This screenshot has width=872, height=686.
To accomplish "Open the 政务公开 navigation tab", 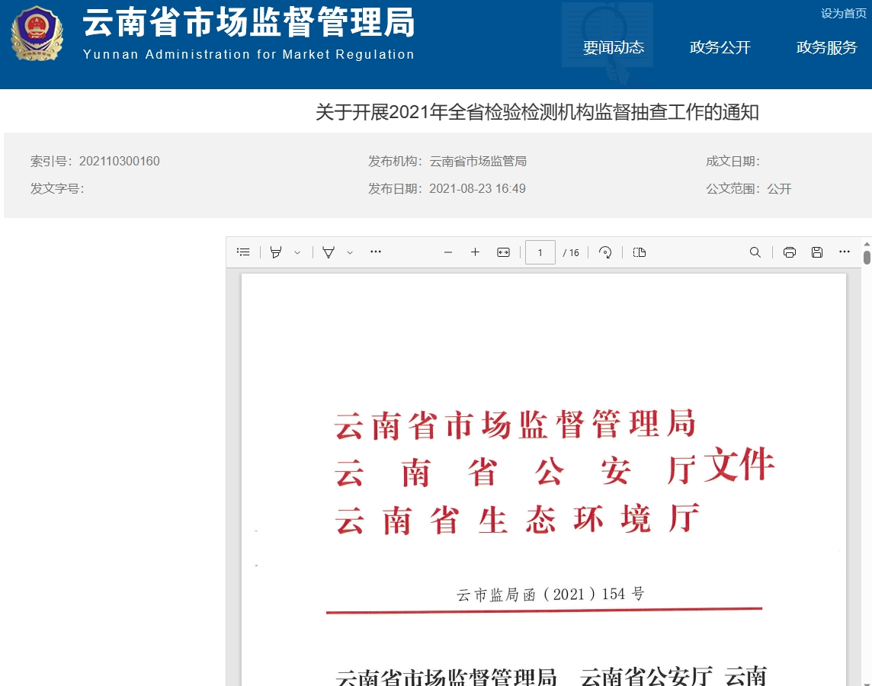I will click(720, 47).
